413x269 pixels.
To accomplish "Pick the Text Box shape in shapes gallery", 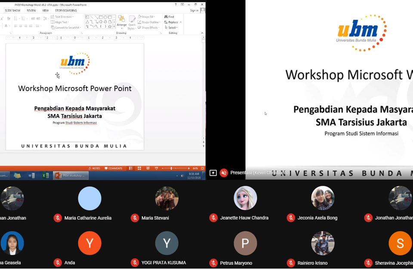I will (87, 17).
